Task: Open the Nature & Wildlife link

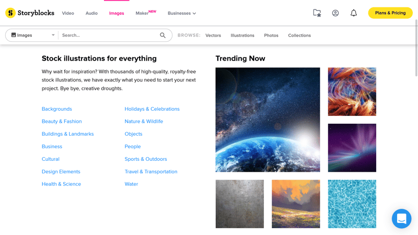Action: click(x=144, y=121)
